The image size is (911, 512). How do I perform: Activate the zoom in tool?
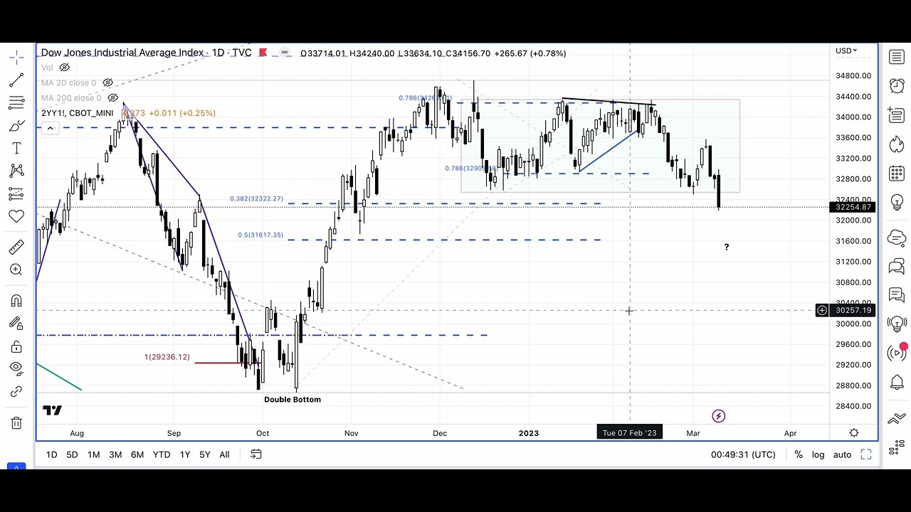point(16,270)
